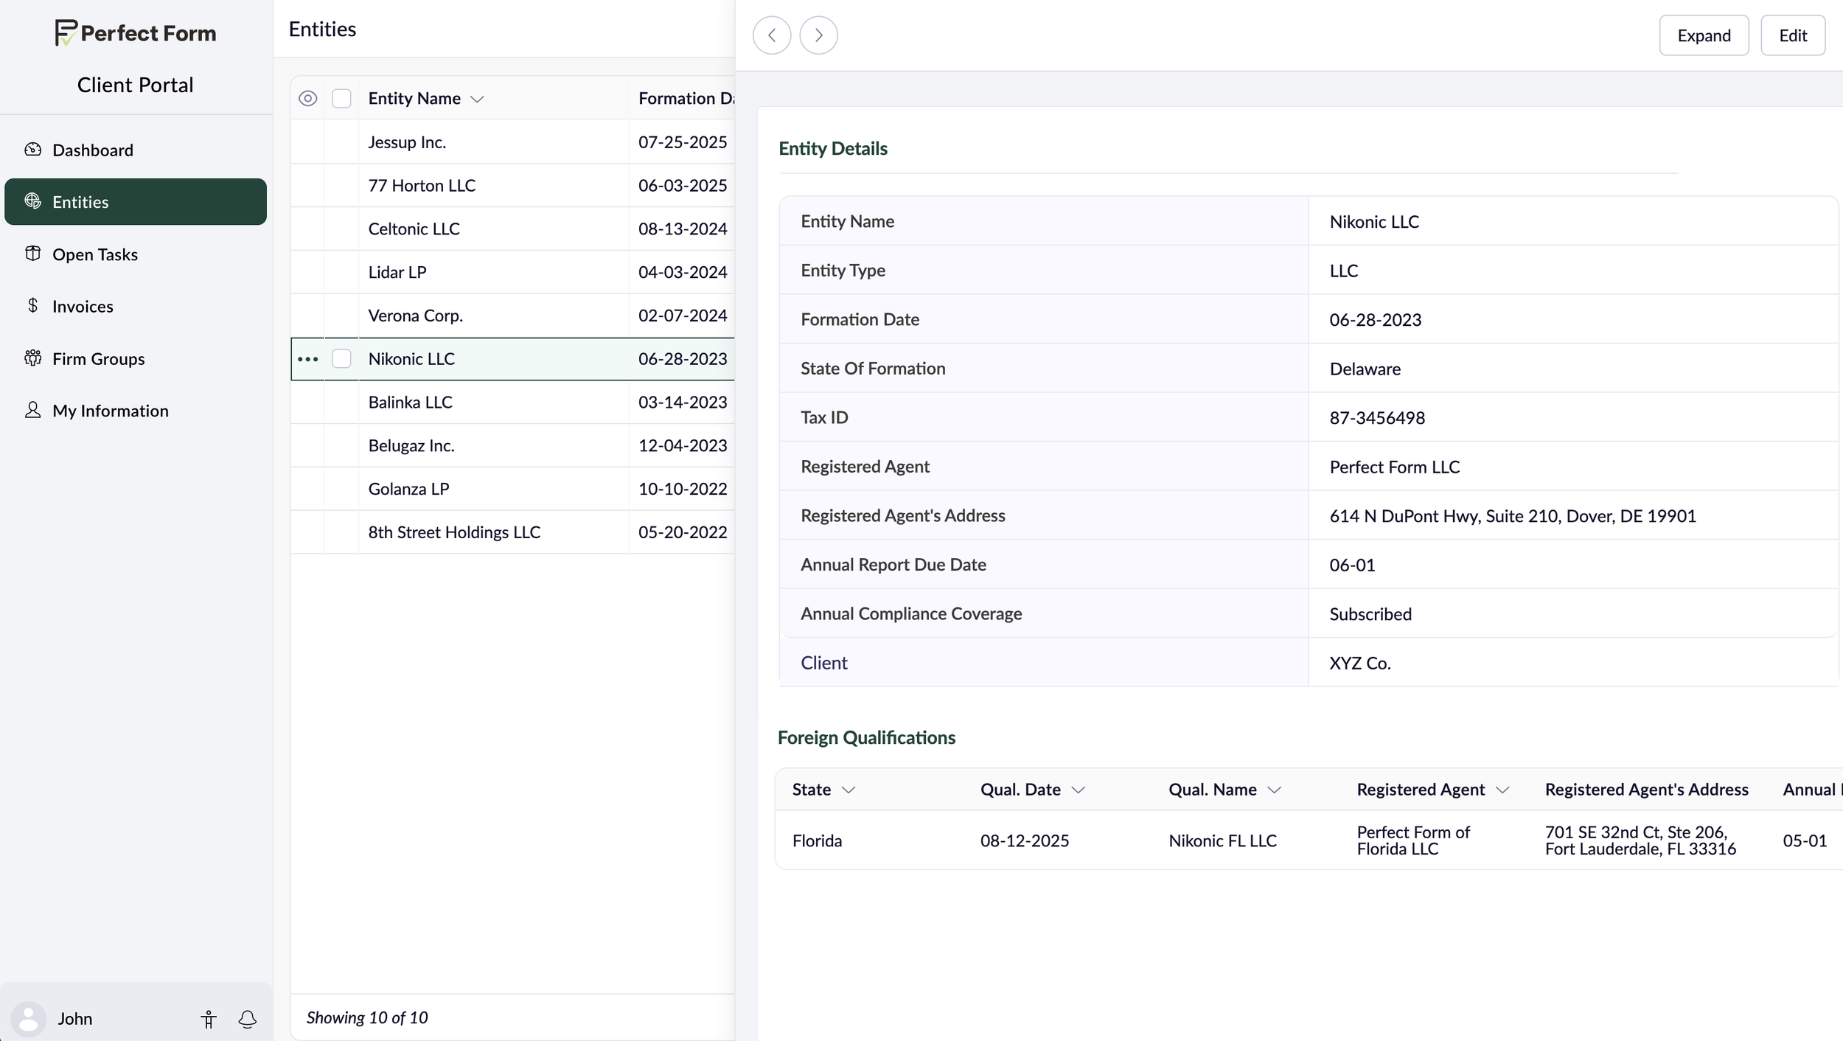
Task: Click the Client field label link
Action: 823,663
